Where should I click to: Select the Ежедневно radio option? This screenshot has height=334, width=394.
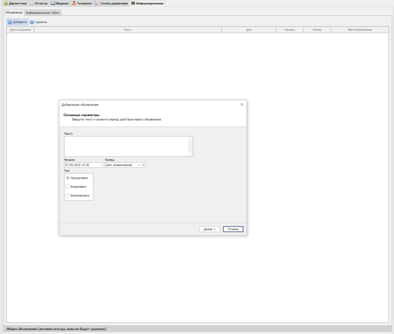[68, 187]
